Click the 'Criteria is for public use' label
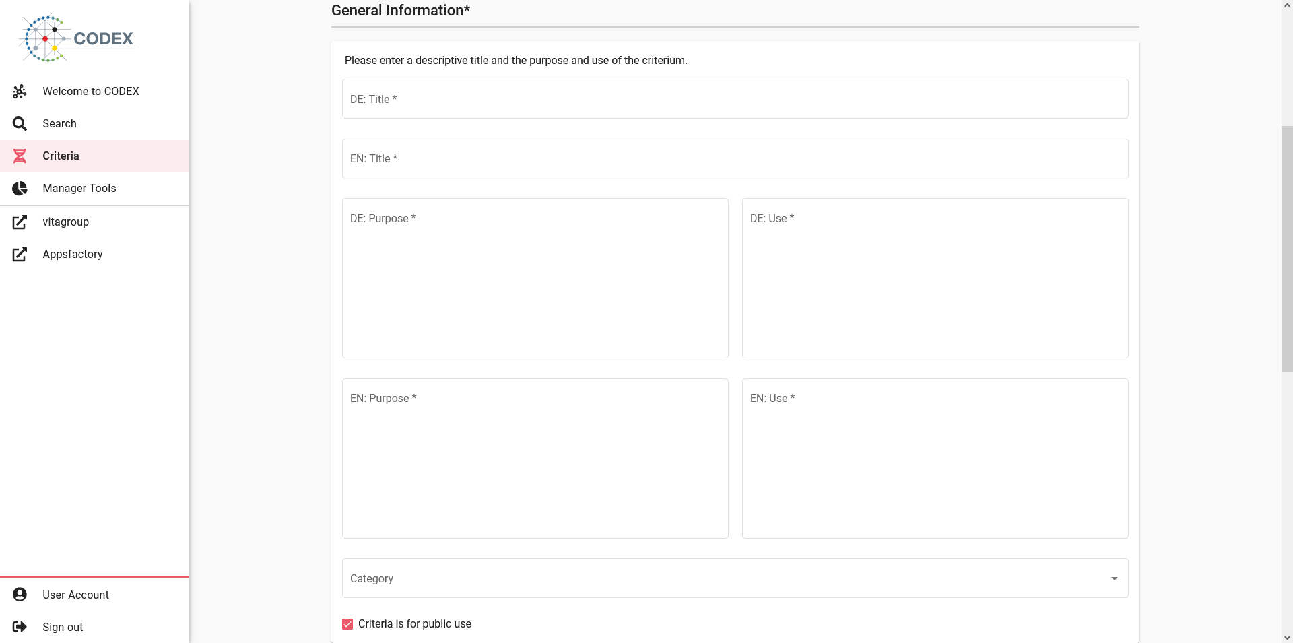This screenshot has width=1293, height=643. pyautogui.click(x=415, y=624)
